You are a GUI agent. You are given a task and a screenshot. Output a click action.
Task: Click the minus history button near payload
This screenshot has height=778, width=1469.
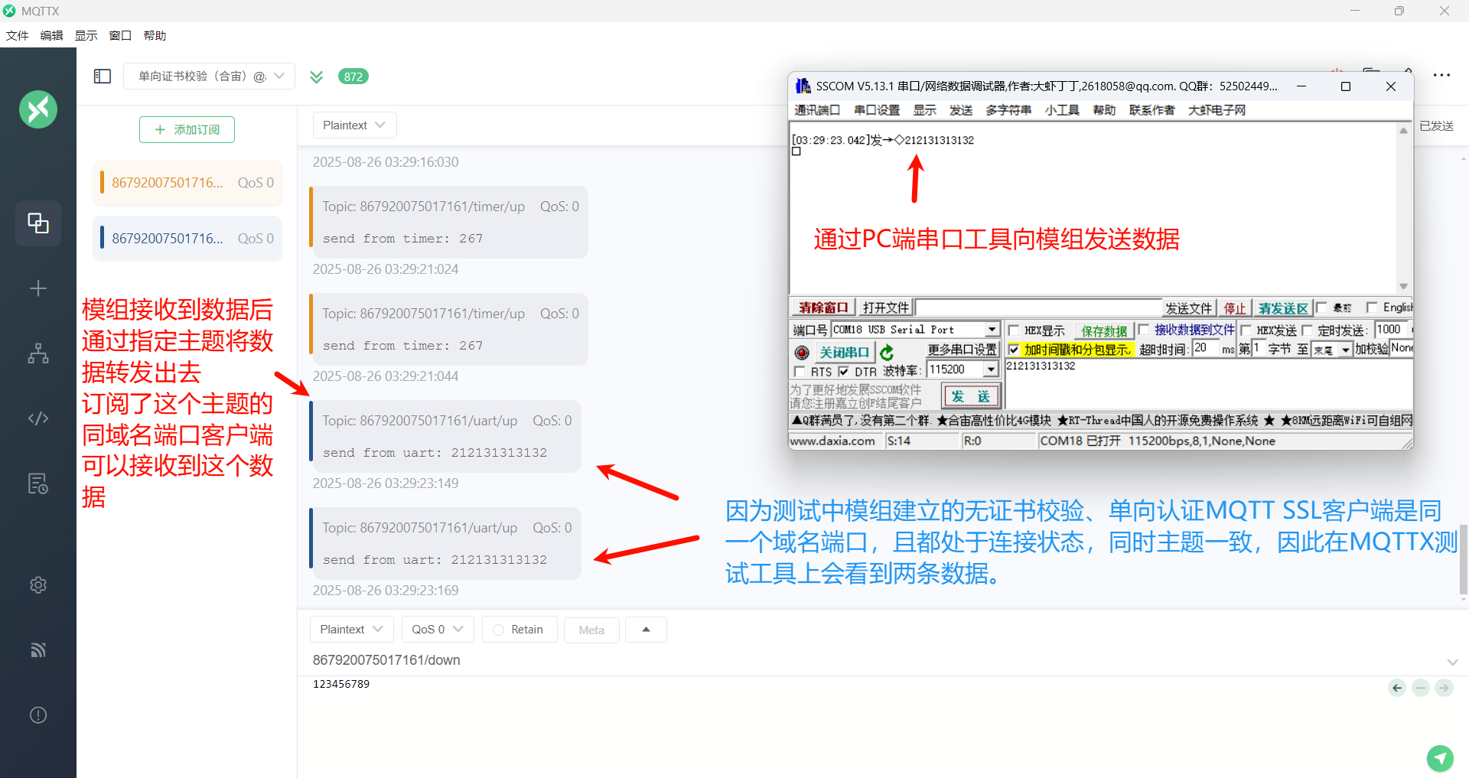(x=1421, y=688)
